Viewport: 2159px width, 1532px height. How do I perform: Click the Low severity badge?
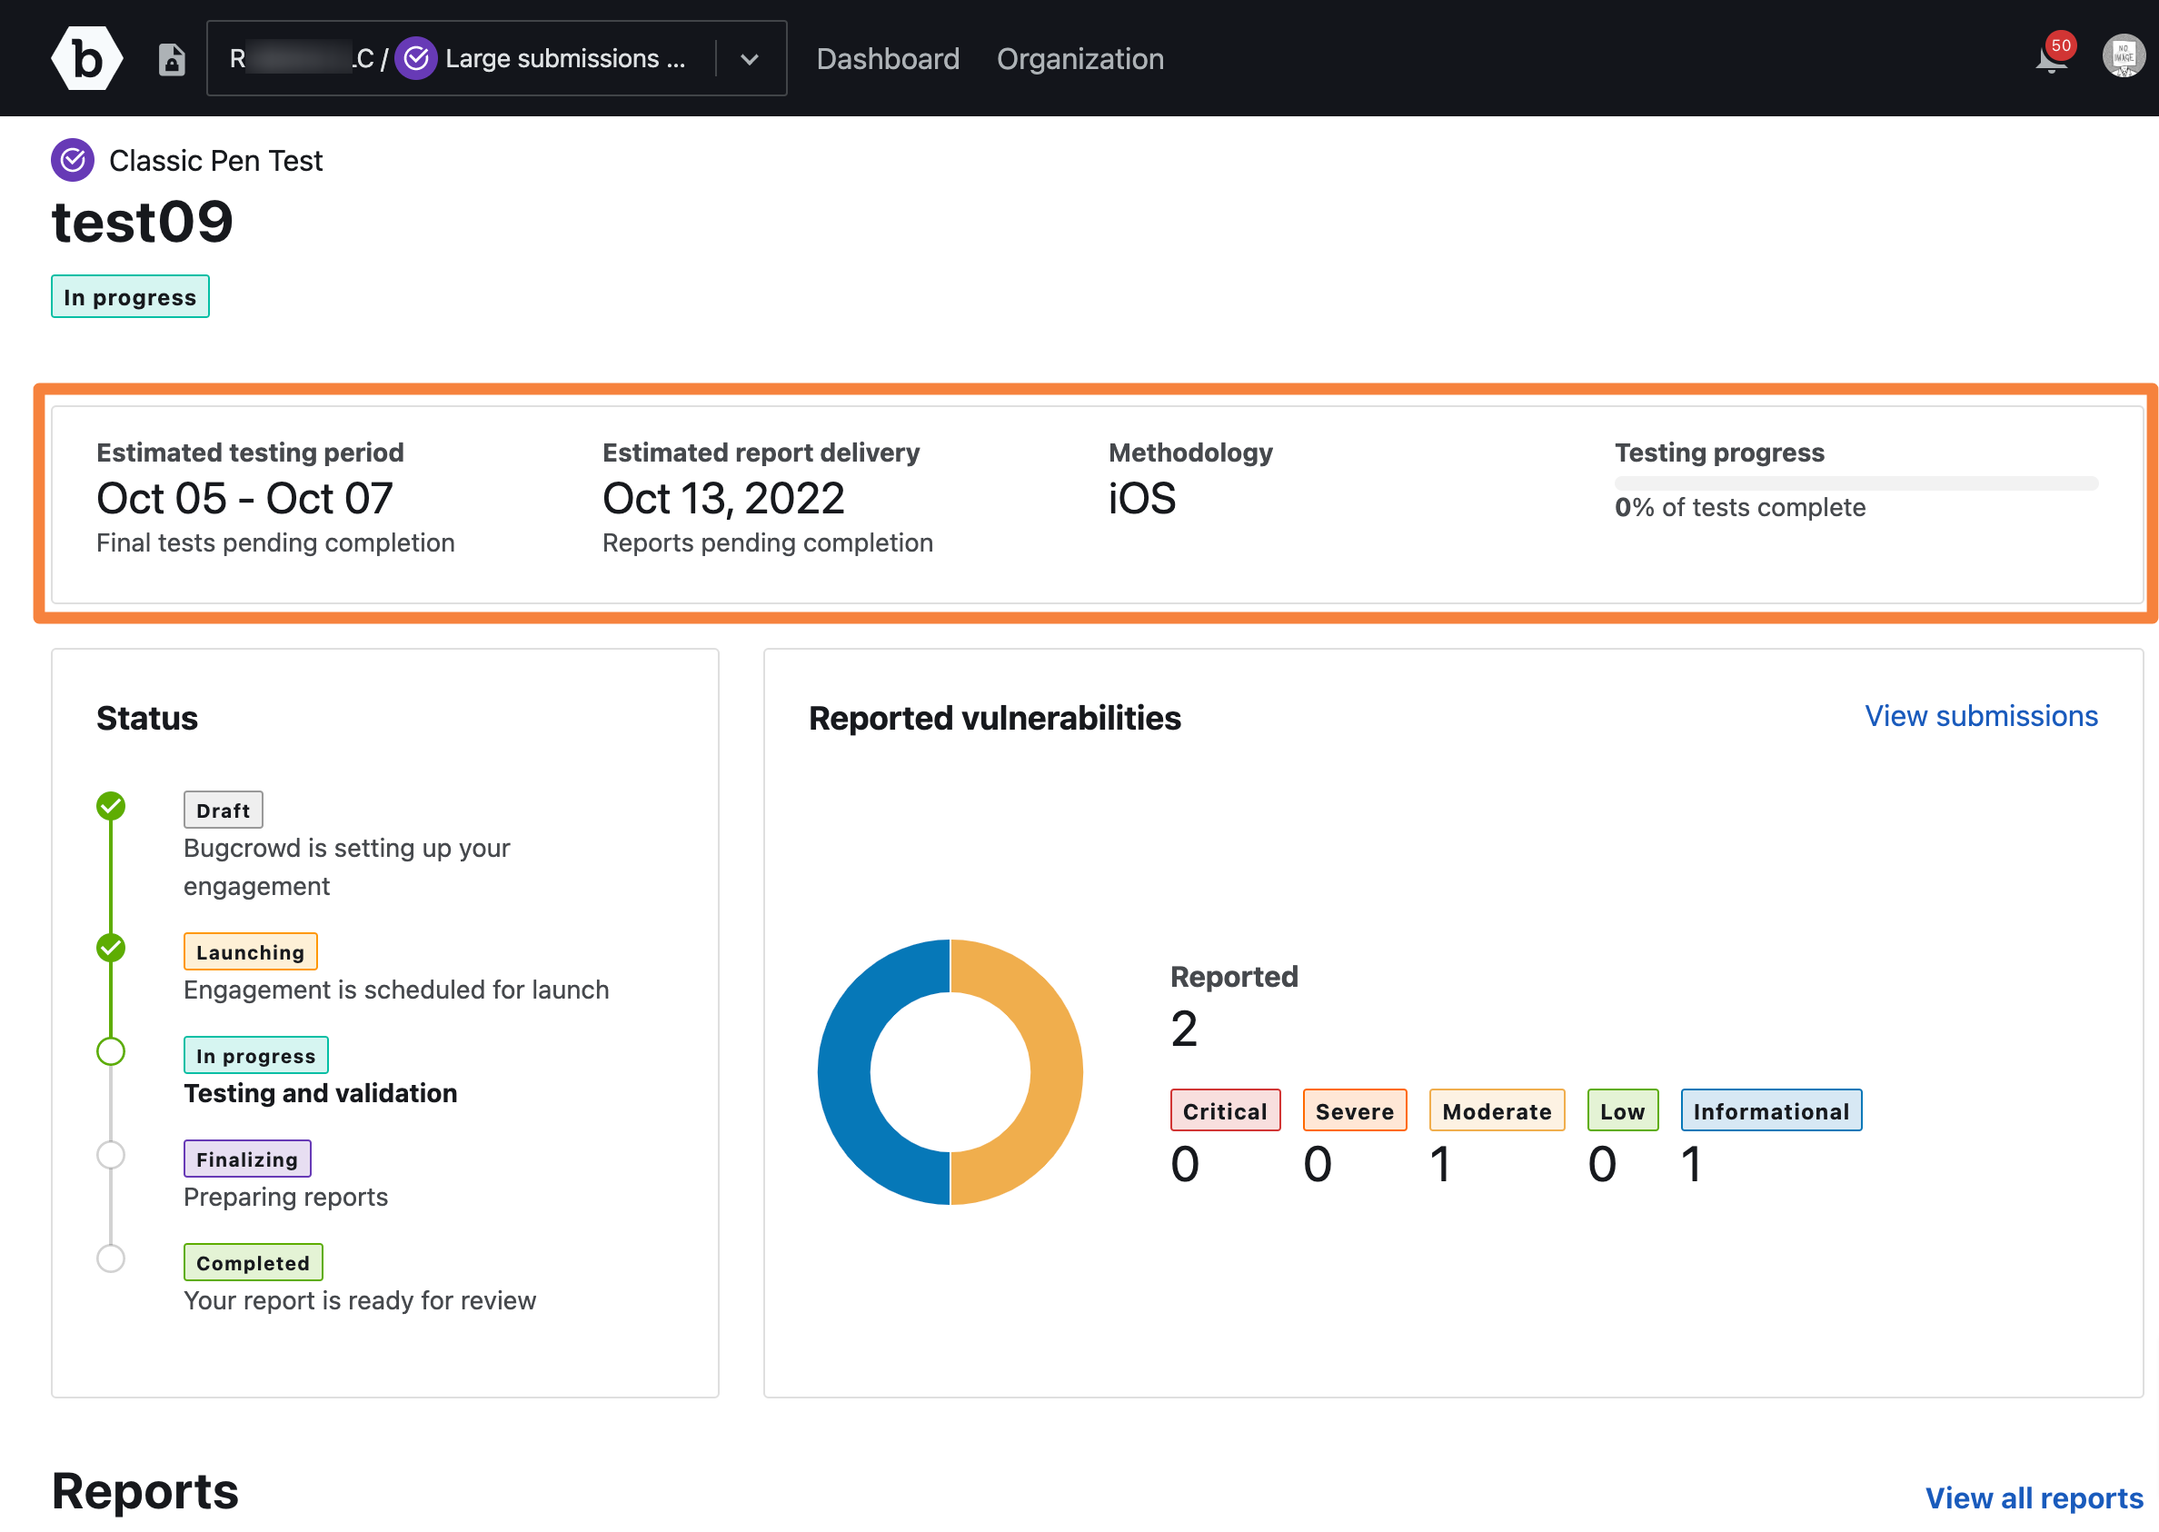1622,1110
